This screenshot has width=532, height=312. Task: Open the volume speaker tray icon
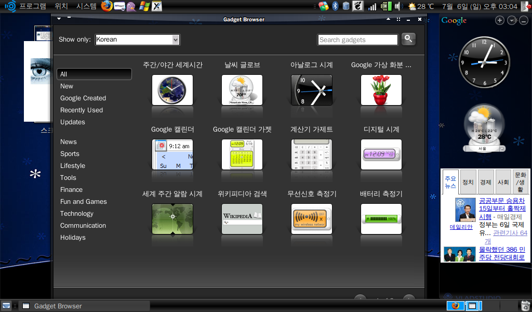pos(398,6)
